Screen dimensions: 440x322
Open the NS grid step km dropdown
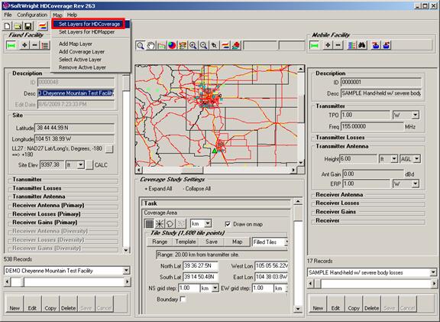coord(215,288)
